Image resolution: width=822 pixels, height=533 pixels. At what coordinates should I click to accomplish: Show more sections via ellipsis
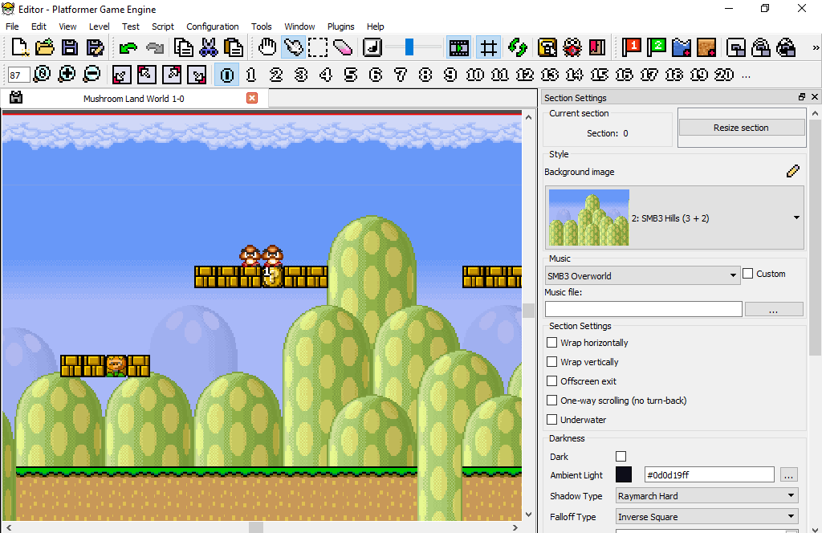pyautogui.click(x=746, y=75)
